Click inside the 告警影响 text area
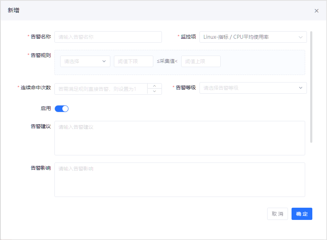 [179, 180]
